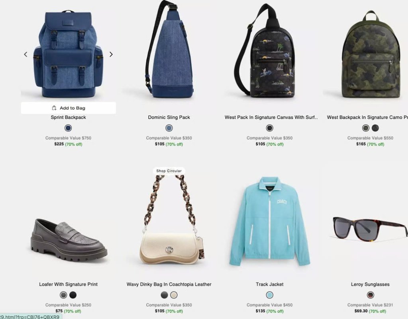Show next Sprint Backpack image arrow
Viewport: 408px width, 319px height.
[111, 54]
